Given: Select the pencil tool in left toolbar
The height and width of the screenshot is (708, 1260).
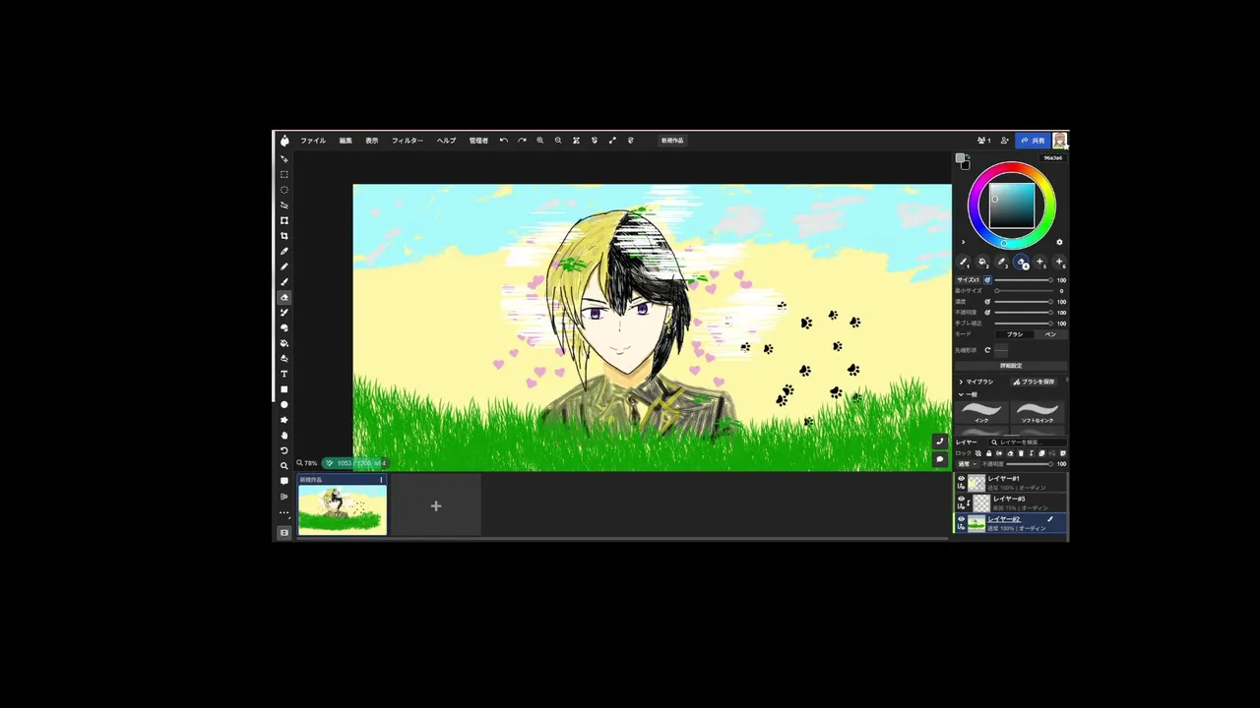Looking at the screenshot, I should pos(284,266).
